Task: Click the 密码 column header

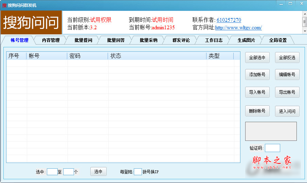Action: [88, 56]
